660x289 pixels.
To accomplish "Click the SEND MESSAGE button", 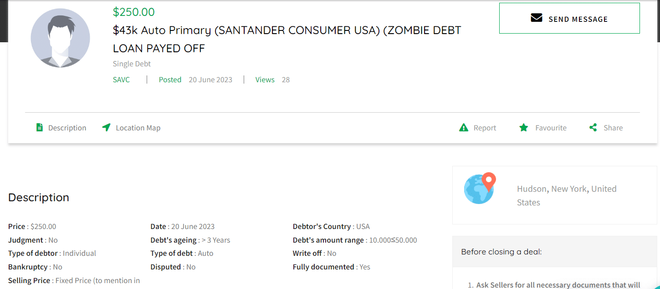I will click(x=569, y=18).
